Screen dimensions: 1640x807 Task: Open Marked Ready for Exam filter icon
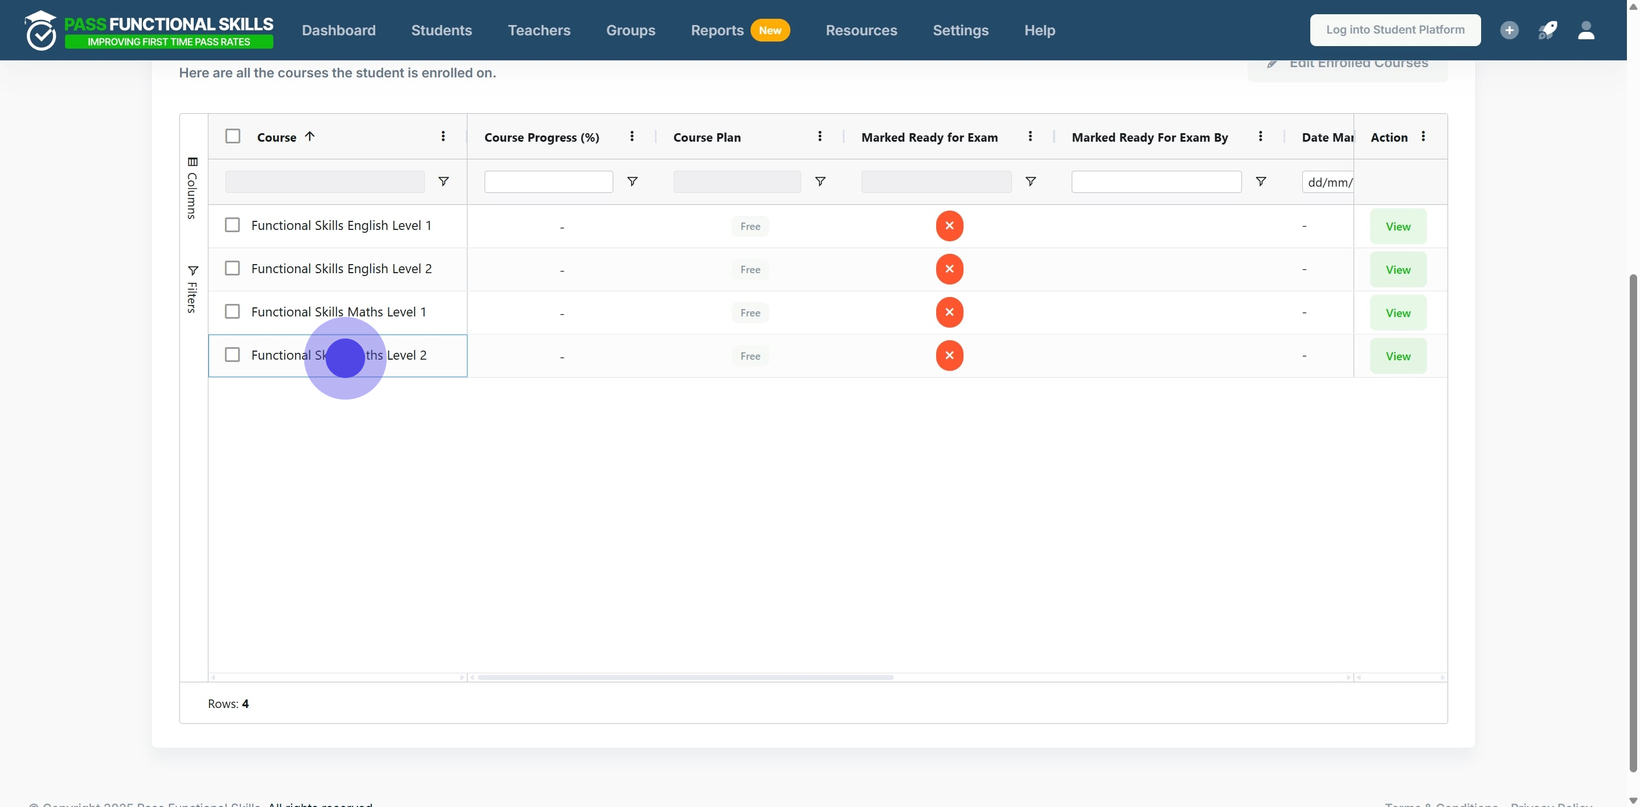click(x=1030, y=182)
